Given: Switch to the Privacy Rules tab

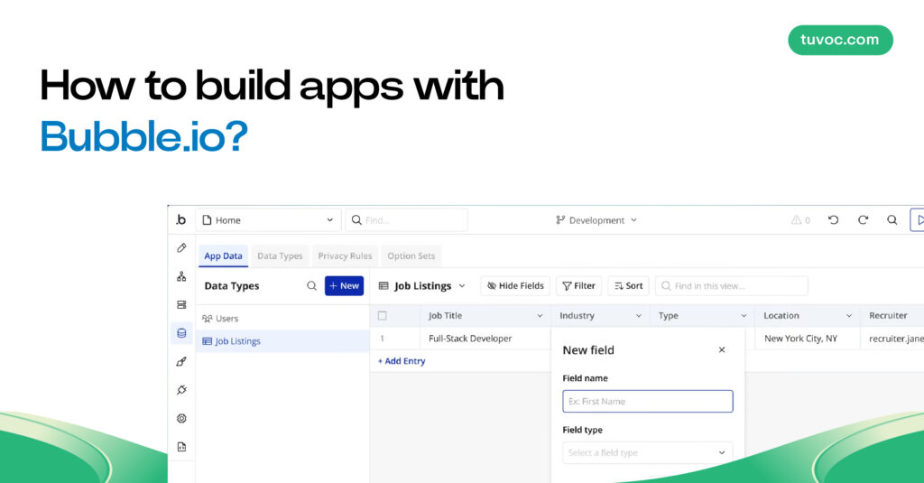Looking at the screenshot, I should (345, 256).
